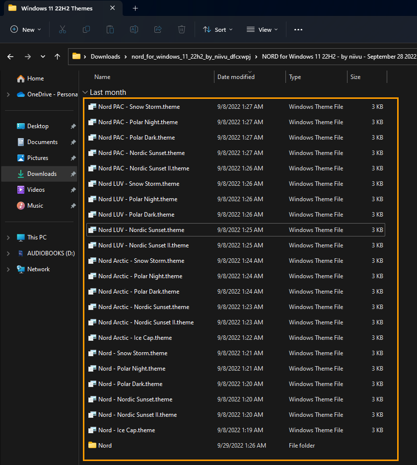
Task: Open recent locations dropdown chevron
Action: tap(43, 57)
